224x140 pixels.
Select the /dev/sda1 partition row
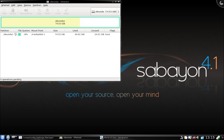(x=60, y=34)
